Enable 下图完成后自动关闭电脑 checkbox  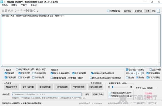[110, 96]
